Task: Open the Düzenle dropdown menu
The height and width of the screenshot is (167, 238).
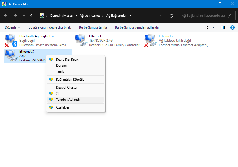Action: [12, 27]
